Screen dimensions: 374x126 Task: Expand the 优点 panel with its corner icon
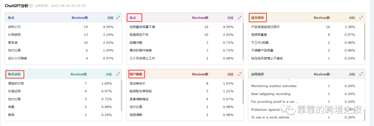[118, 18]
